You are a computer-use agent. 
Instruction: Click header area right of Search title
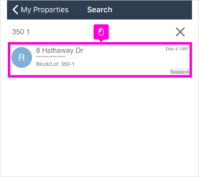coord(151,10)
